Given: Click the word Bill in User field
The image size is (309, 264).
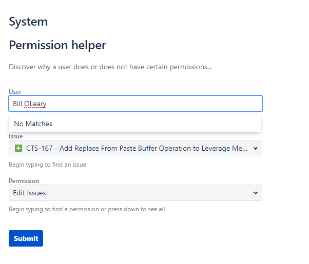Looking at the screenshot, I should (17, 104).
